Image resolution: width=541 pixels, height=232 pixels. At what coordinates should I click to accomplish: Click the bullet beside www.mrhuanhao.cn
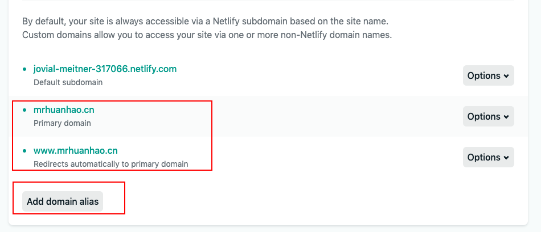[x=24, y=151]
